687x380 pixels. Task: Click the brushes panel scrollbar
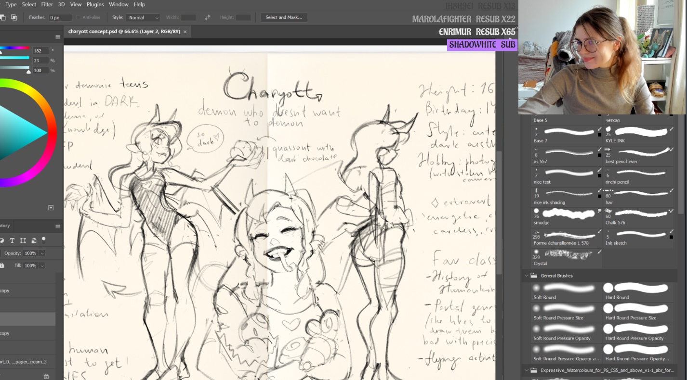point(681,164)
